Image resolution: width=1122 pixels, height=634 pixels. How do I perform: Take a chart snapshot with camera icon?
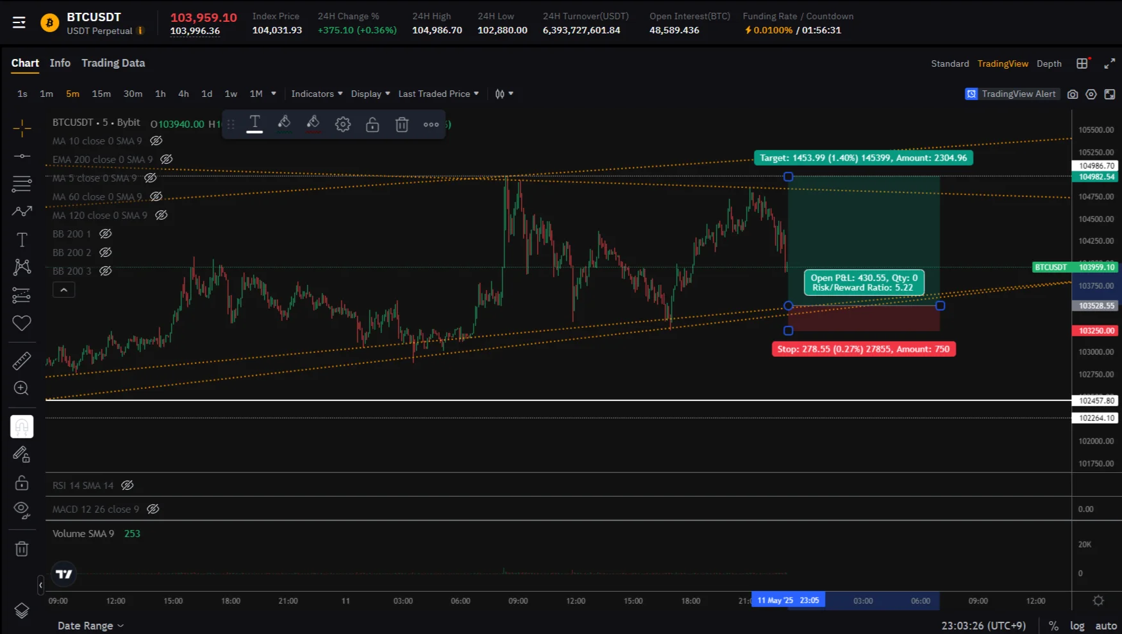1073,94
